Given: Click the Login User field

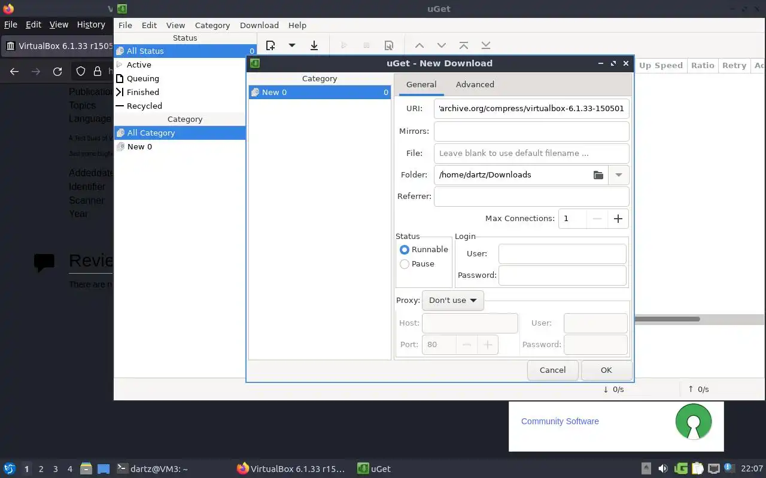Looking at the screenshot, I should 563,254.
